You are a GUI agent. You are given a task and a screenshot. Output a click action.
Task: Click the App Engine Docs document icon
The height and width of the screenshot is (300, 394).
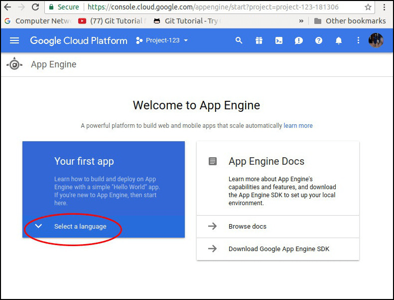tap(213, 161)
